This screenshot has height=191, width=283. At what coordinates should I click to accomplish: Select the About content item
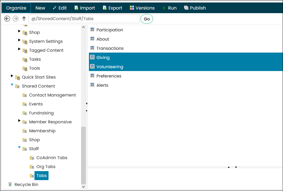point(103,39)
